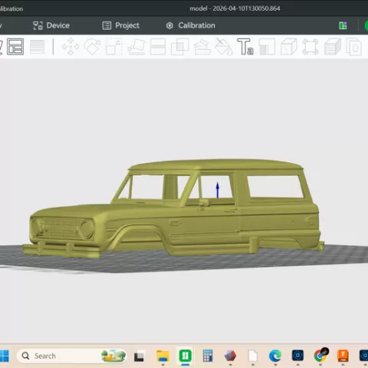The image size is (368, 368).
Task: Open the Mesh Boolean tool
Action: (179, 47)
